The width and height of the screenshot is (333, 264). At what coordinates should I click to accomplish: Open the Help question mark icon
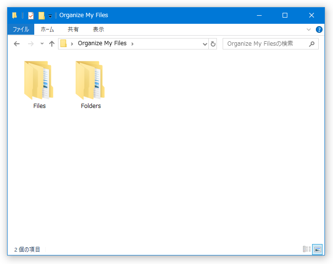coord(319,29)
